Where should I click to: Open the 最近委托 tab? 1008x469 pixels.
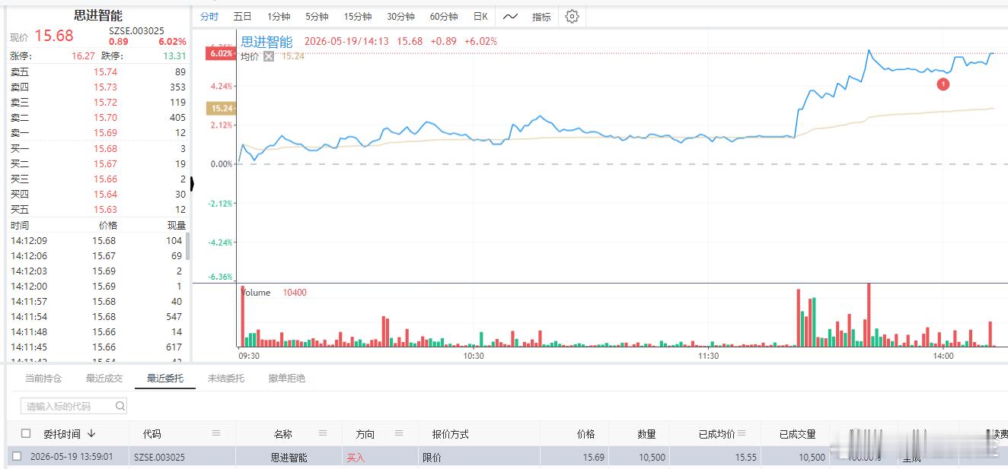coord(165,378)
